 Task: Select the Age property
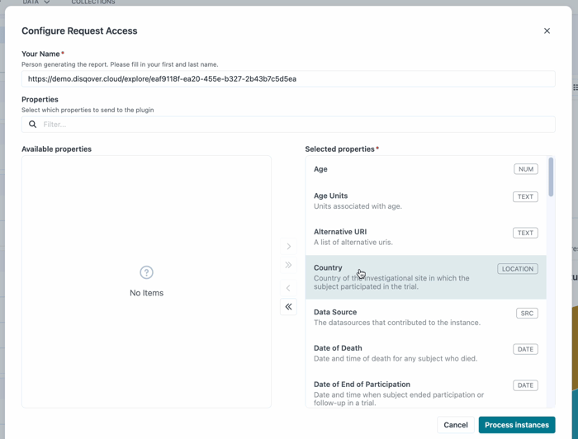tap(426, 169)
